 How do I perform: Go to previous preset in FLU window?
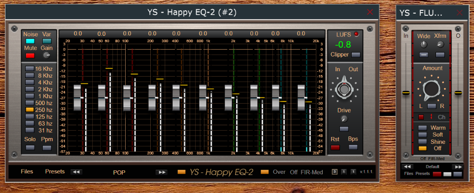tap(407, 167)
